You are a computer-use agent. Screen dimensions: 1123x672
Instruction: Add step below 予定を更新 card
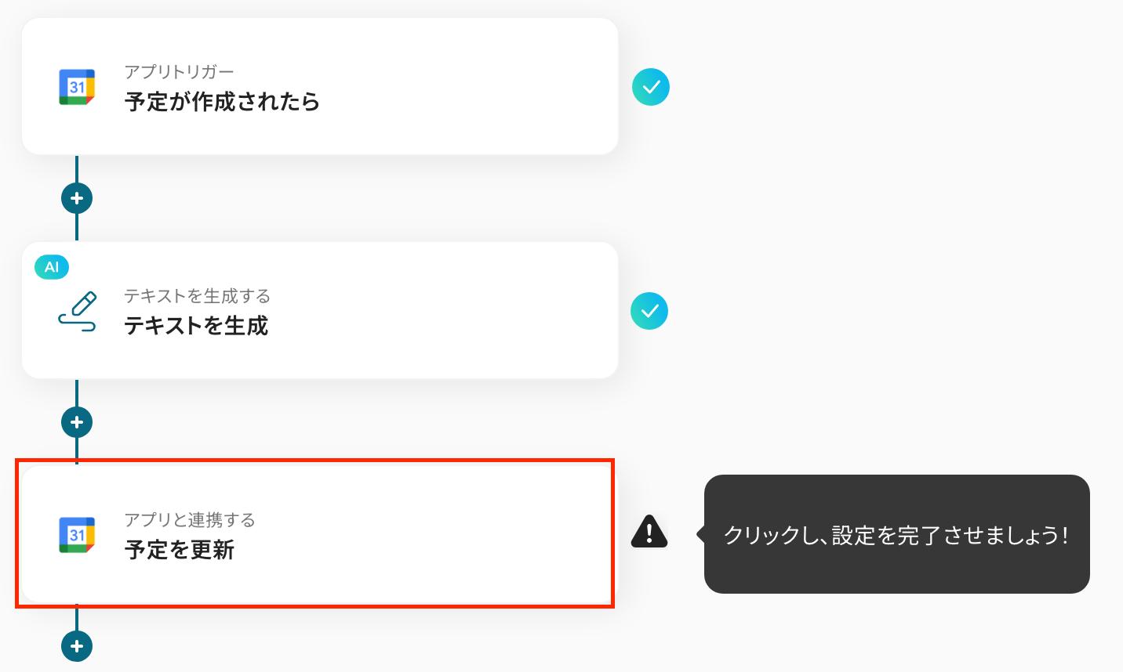tap(77, 646)
